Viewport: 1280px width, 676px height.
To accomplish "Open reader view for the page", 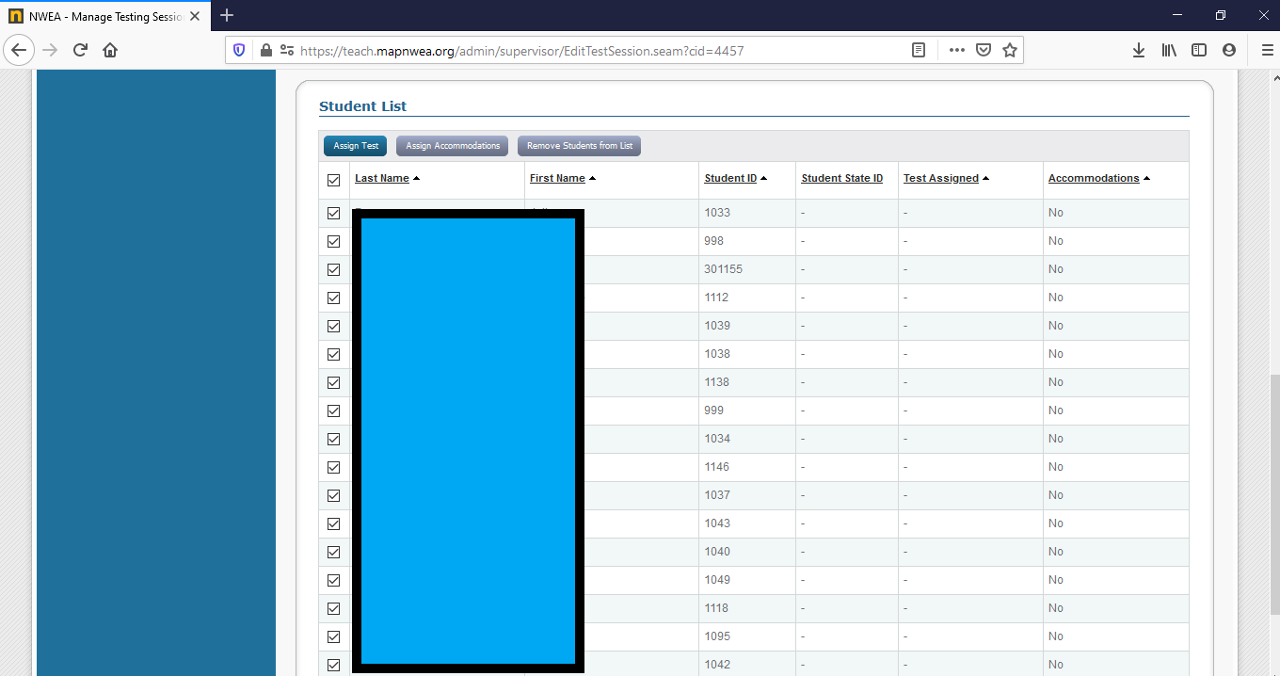I will 918,50.
